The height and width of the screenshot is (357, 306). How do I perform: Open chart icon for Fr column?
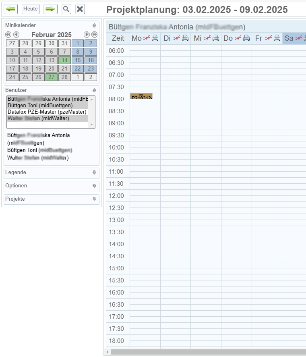(x=269, y=38)
